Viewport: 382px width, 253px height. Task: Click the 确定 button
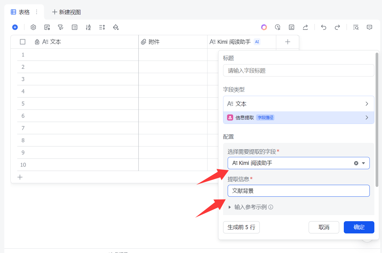pyautogui.click(x=359, y=227)
